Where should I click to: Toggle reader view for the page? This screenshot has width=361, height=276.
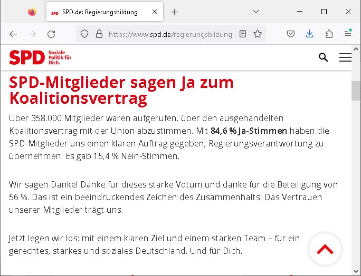(x=242, y=34)
